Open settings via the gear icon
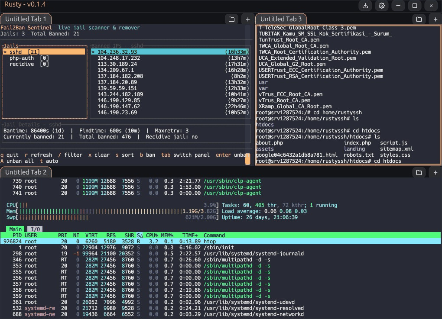 381,6
